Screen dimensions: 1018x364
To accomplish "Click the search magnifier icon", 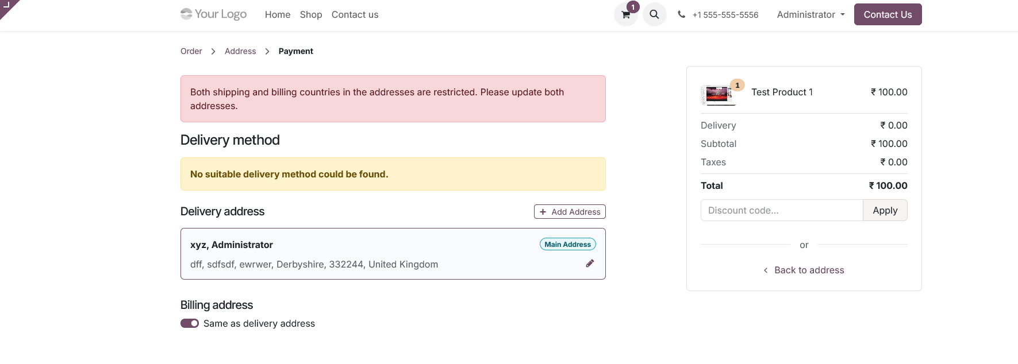I will click(x=654, y=14).
